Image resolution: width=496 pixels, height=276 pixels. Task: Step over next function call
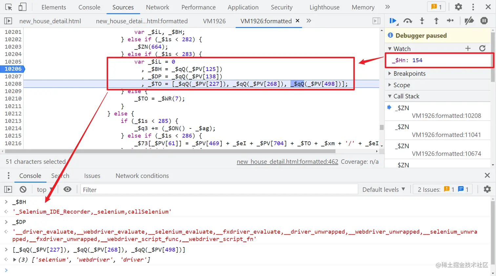tap(407, 21)
